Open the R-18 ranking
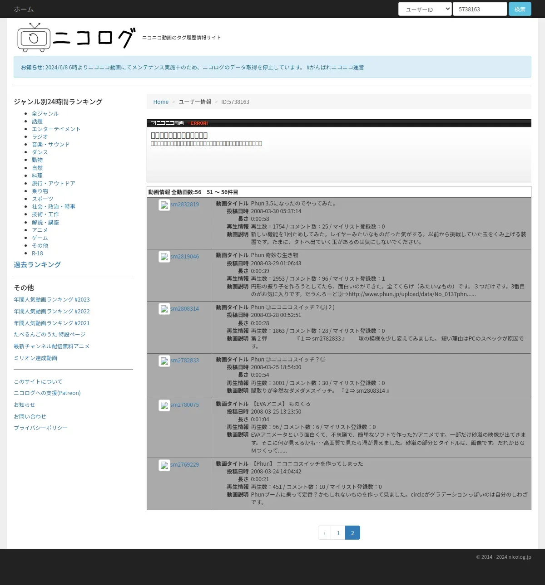This screenshot has height=585, width=545. [37, 253]
